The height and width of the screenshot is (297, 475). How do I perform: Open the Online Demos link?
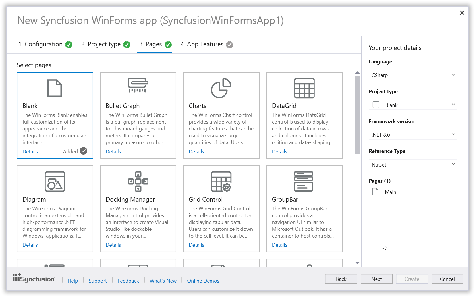coord(203,281)
